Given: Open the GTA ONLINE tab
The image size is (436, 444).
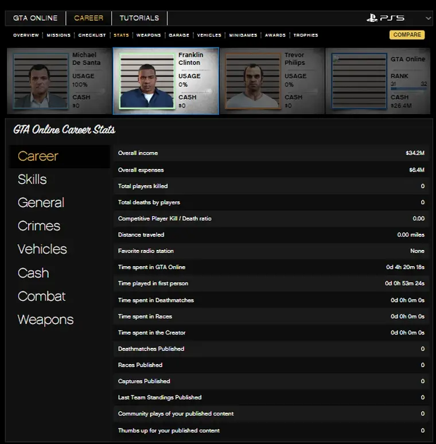Looking at the screenshot, I should tap(36, 18).
